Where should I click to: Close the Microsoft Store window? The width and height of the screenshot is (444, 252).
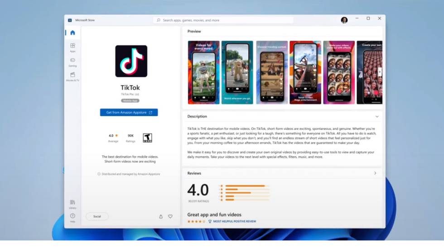pos(380,19)
